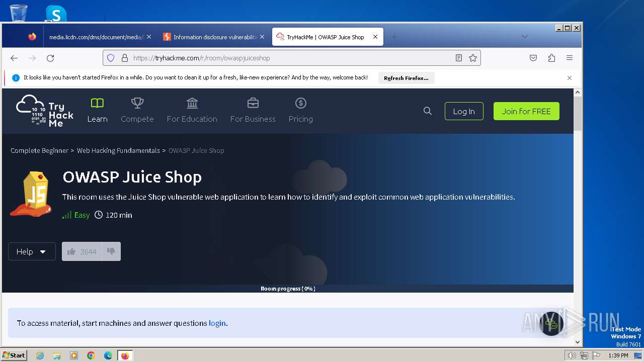Click the thumbs down dislike icon

(x=111, y=251)
